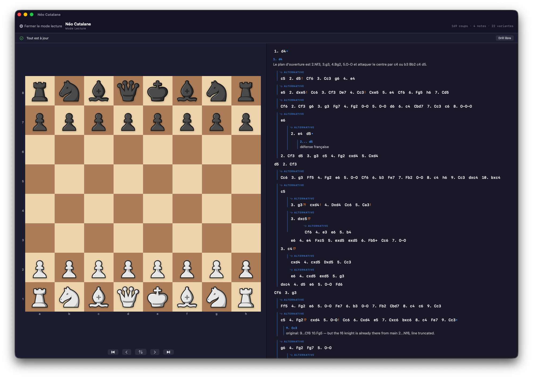Click move '10. bxc4' in notation
Screen dimensions: 533x378
[491, 178]
